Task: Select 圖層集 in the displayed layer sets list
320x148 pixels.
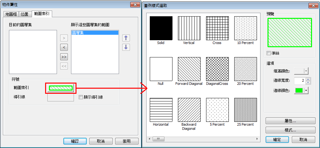Action: click(x=95, y=33)
